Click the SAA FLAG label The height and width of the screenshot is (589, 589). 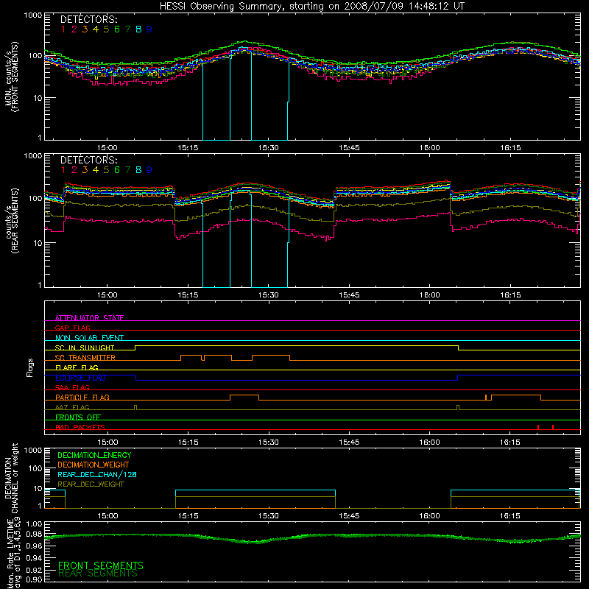pos(72,387)
